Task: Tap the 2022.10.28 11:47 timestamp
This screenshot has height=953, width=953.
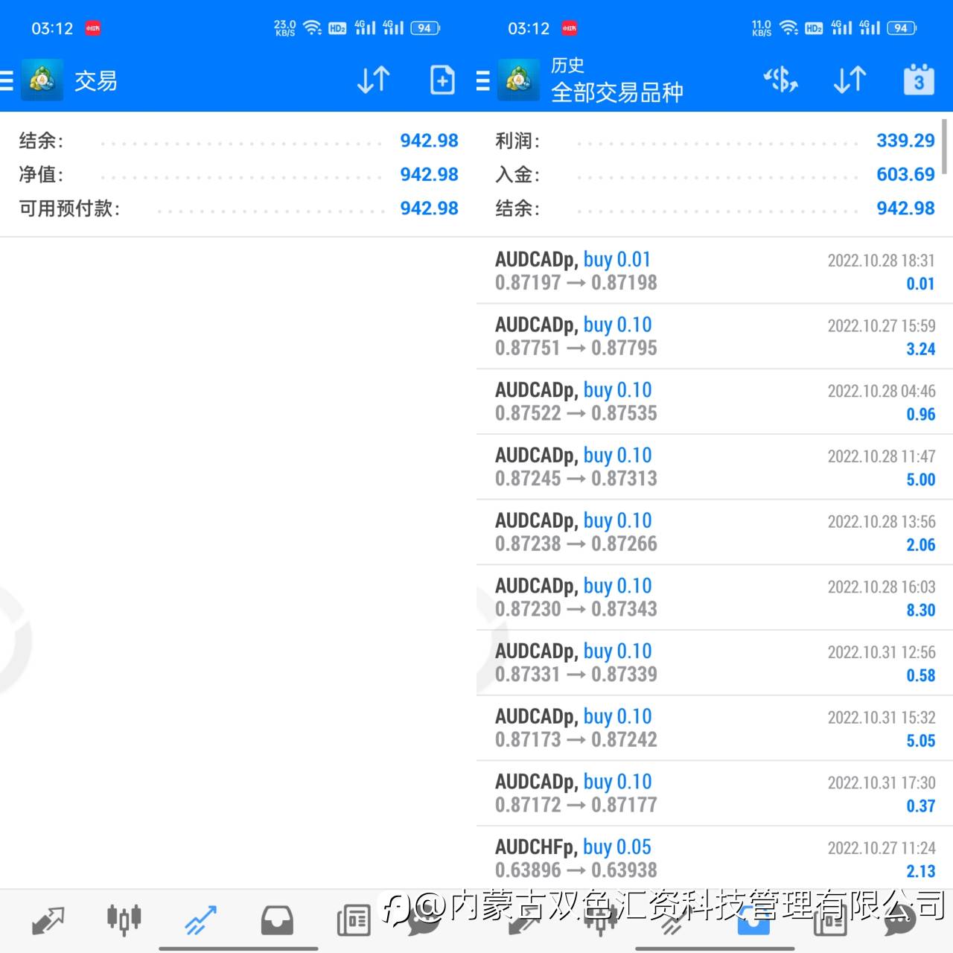Action: pyautogui.click(x=882, y=456)
